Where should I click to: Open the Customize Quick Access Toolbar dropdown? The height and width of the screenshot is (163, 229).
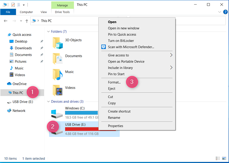click(24, 5)
